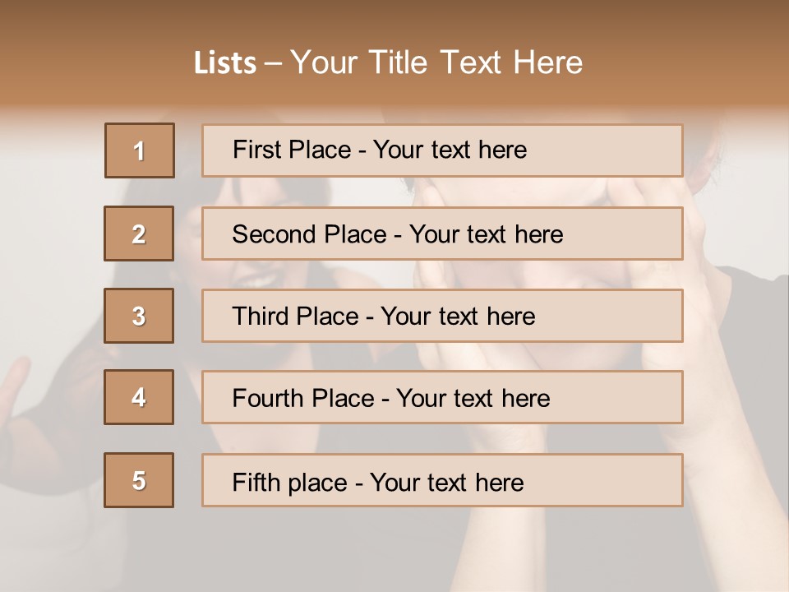
Task: Select the words 'First Place' in bar
Action: [x=292, y=150]
